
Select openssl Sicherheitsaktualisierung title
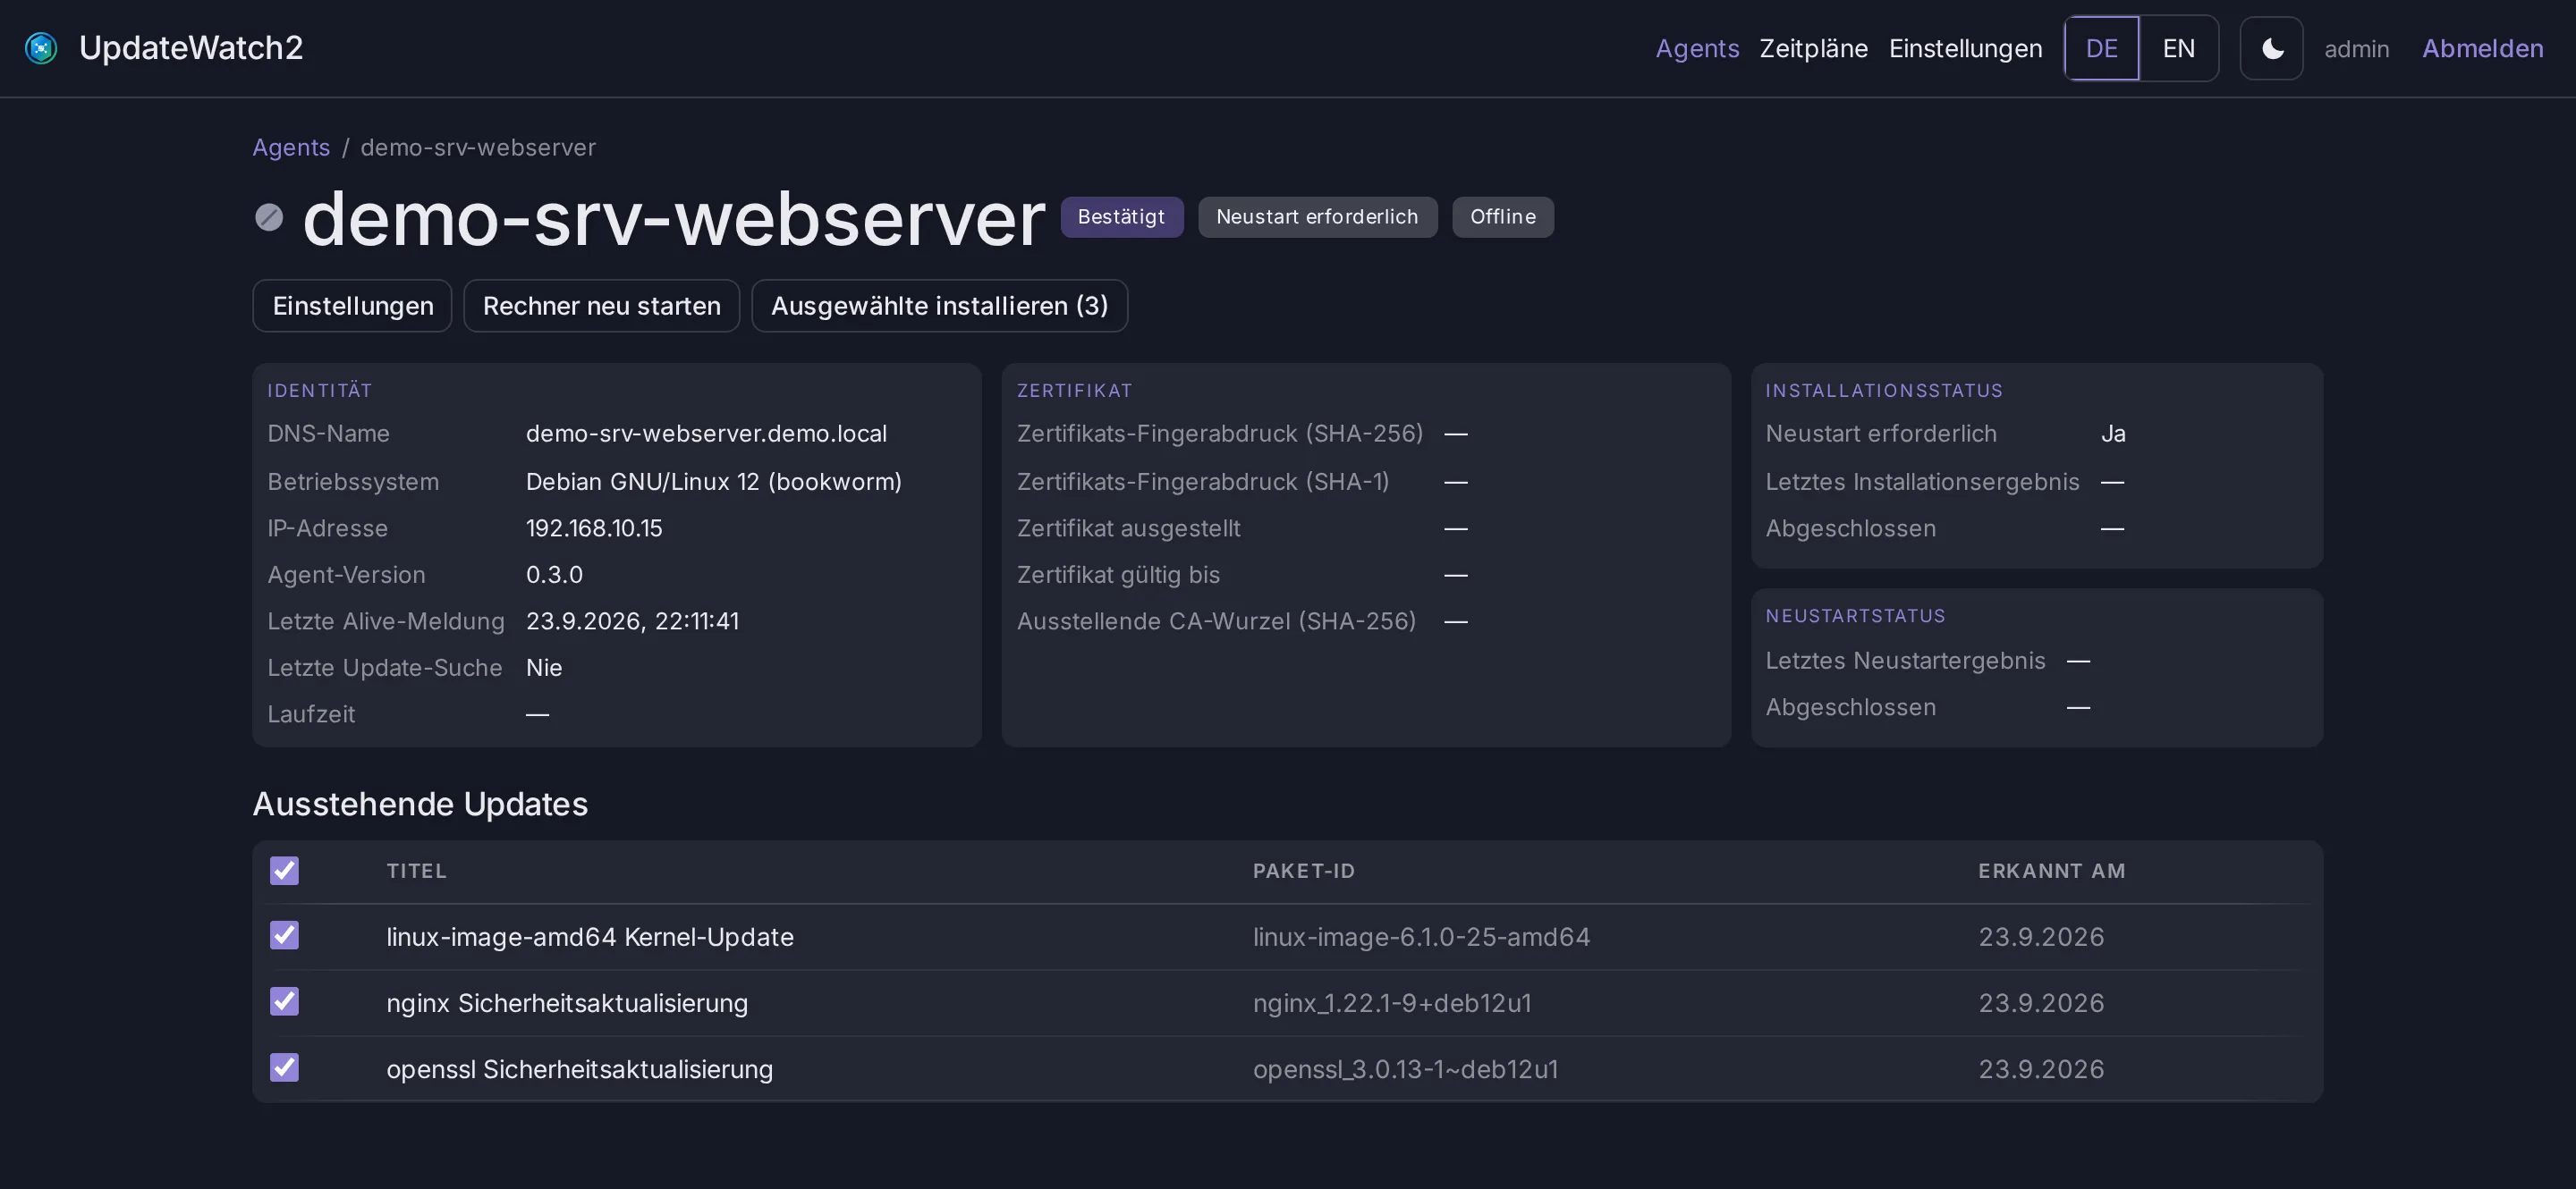(x=579, y=1068)
